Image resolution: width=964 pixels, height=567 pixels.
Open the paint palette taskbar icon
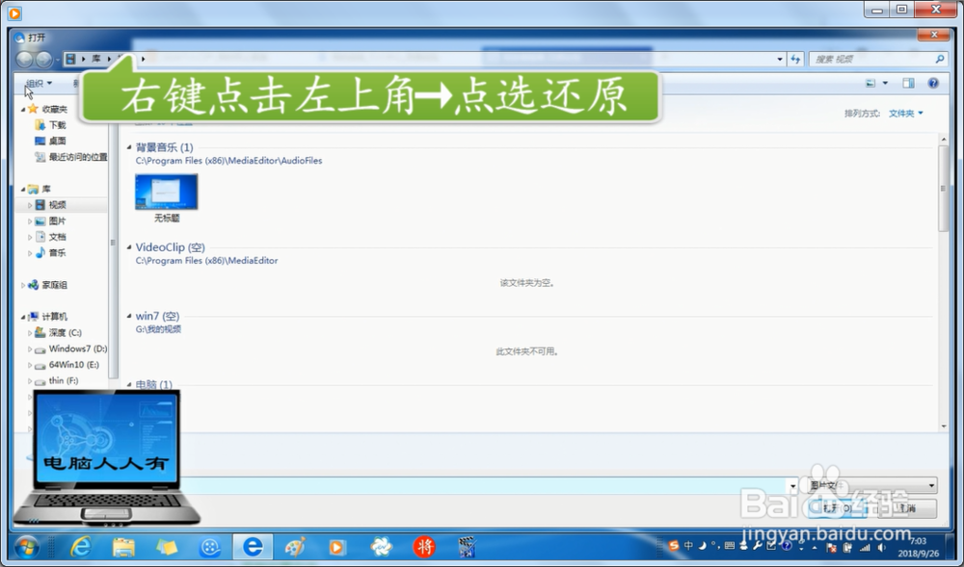[295, 546]
